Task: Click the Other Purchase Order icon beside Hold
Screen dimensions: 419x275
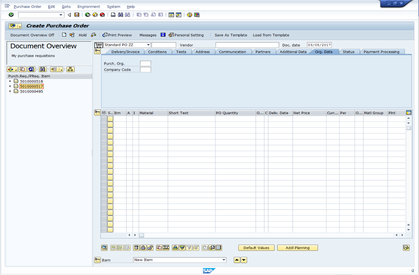Action: pyautogui.click(x=72, y=35)
